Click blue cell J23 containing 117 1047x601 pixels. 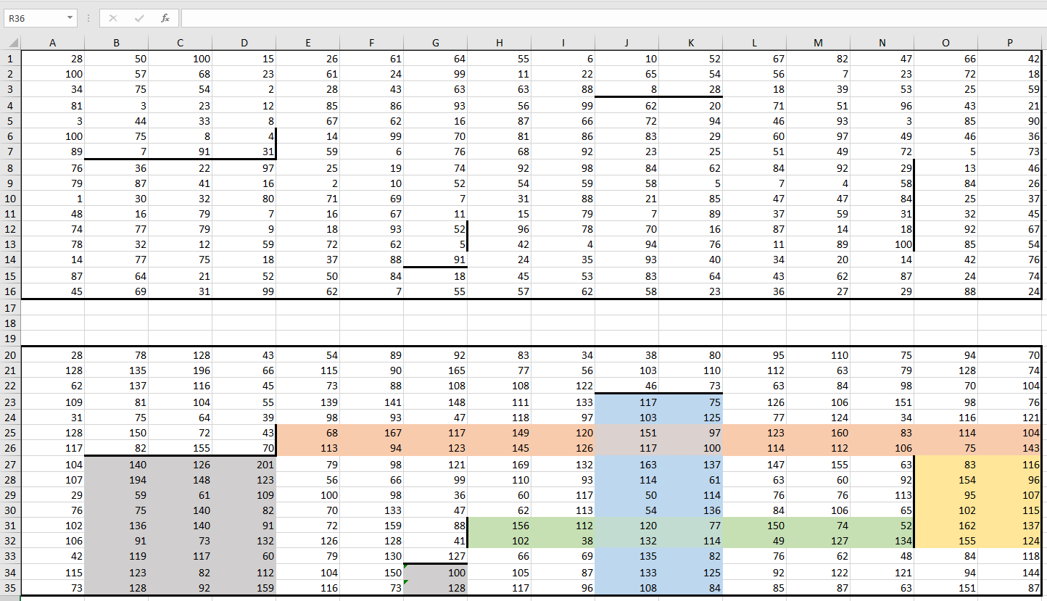click(626, 402)
